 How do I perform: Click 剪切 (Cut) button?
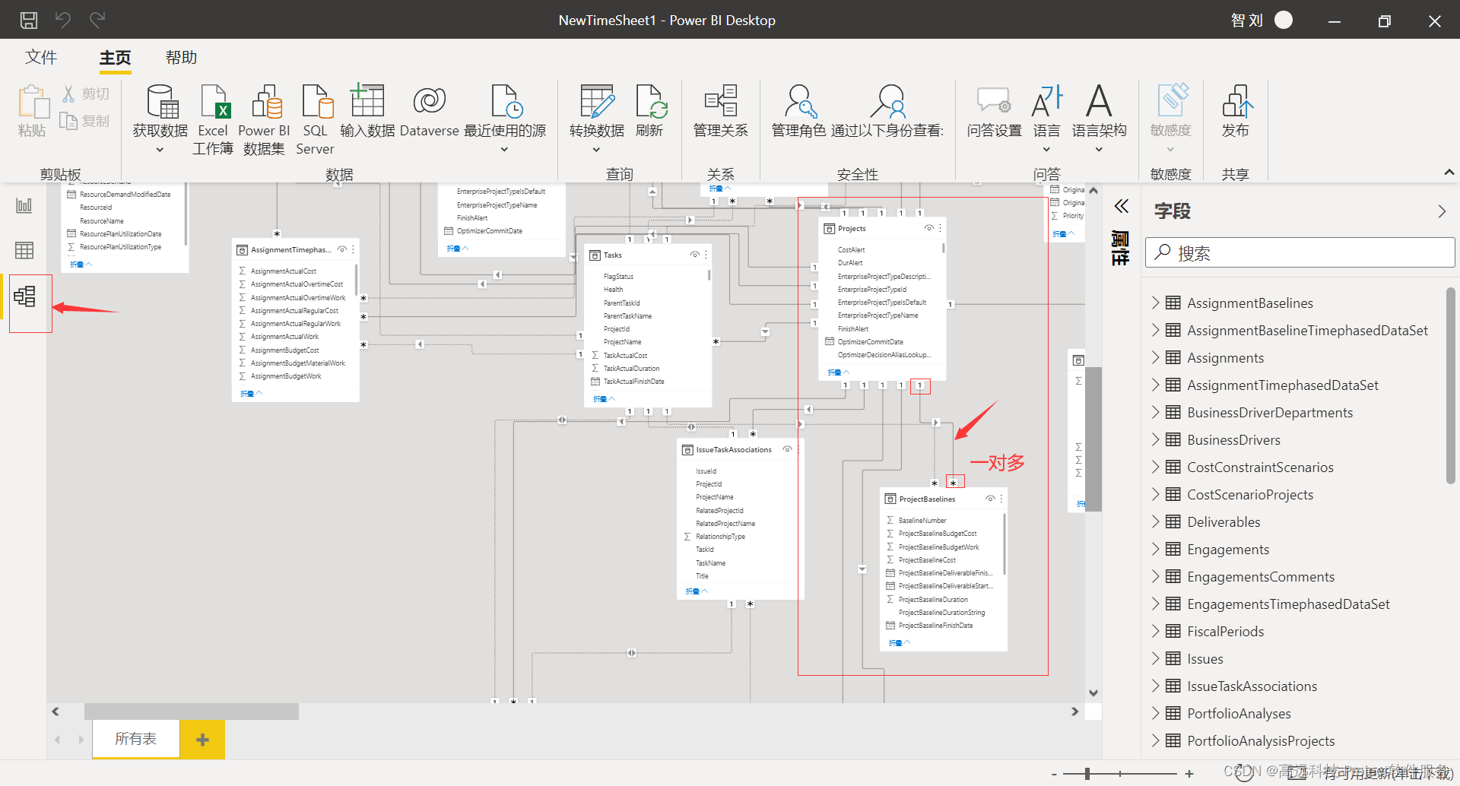pos(87,93)
